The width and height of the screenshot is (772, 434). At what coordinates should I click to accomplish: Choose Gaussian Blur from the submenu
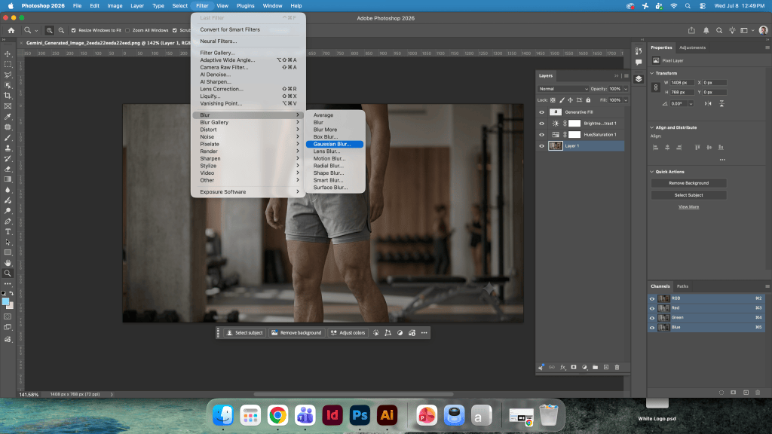tap(334, 144)
